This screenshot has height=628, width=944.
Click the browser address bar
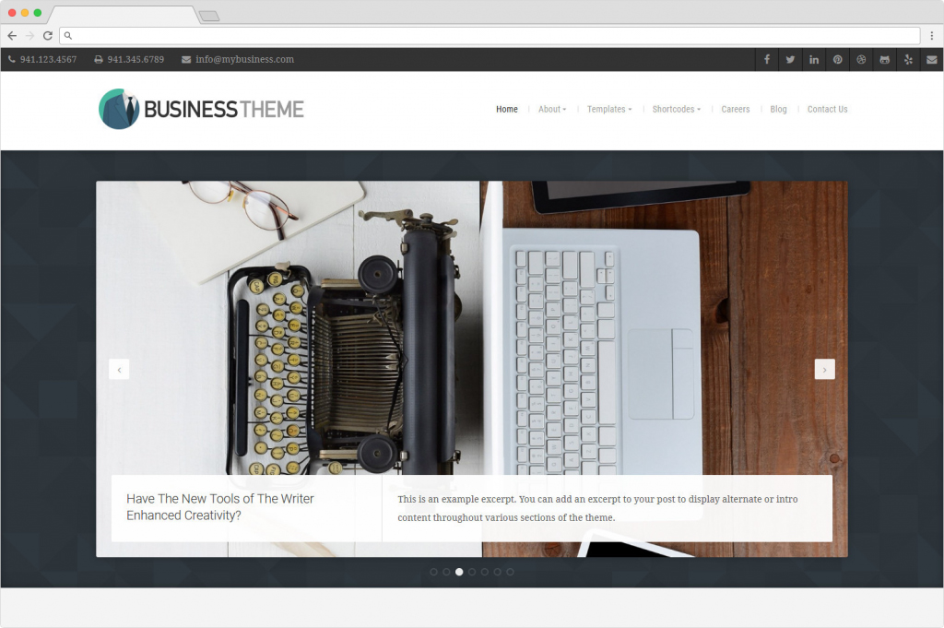point(490,36)
